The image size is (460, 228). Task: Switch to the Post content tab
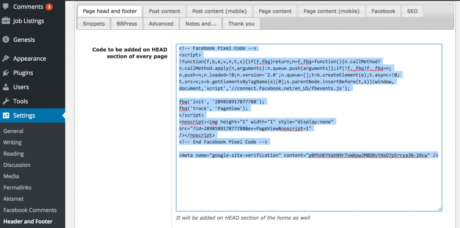(x=164, y=11)
